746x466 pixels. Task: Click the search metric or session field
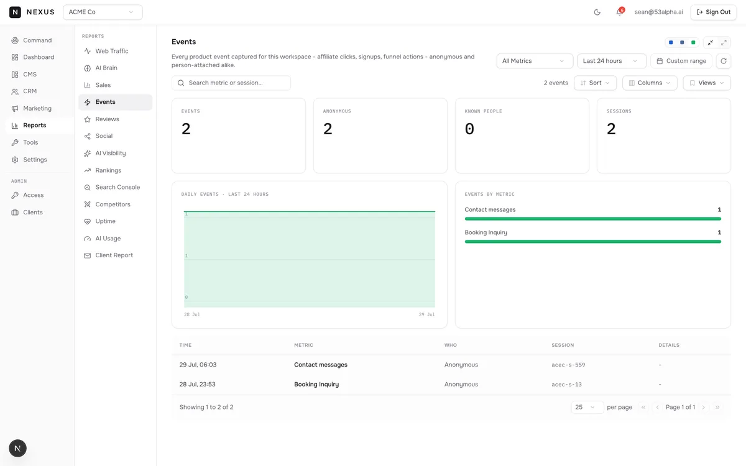(231, 83)
